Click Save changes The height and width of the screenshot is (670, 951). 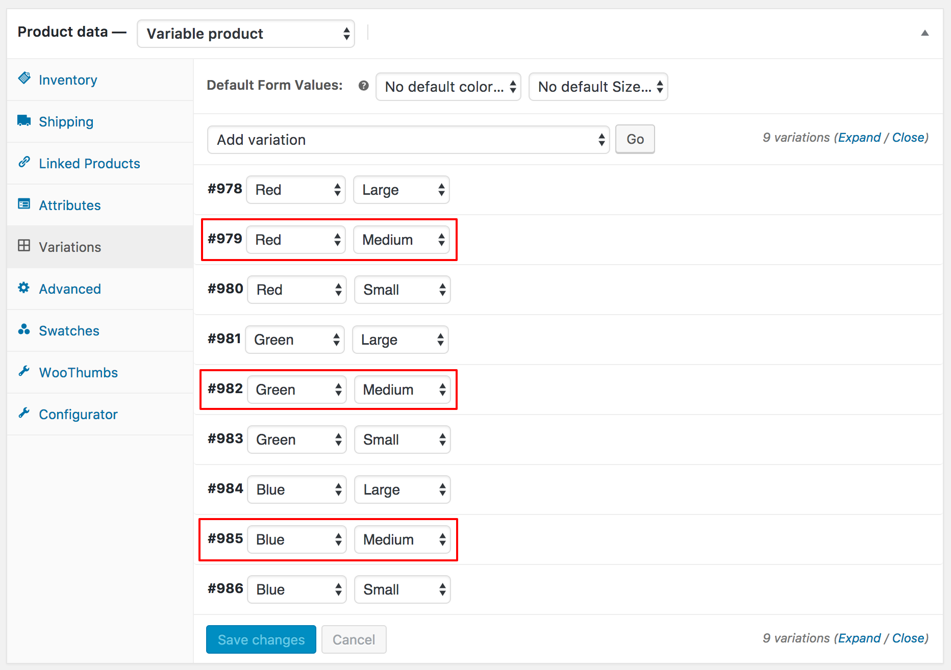coord(261,639)
